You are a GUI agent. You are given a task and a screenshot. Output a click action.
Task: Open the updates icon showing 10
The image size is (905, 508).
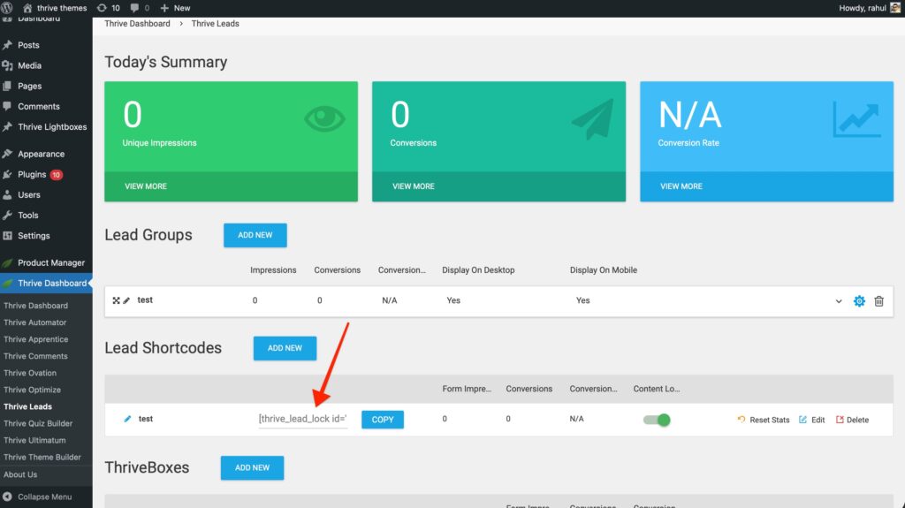(108, 8)
